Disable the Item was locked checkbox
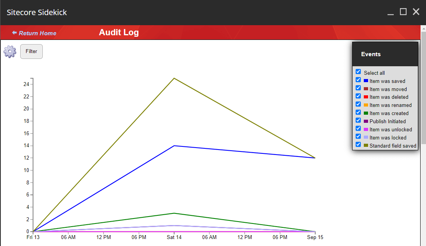The image size is (426, 246). click(x=358, y=136)
